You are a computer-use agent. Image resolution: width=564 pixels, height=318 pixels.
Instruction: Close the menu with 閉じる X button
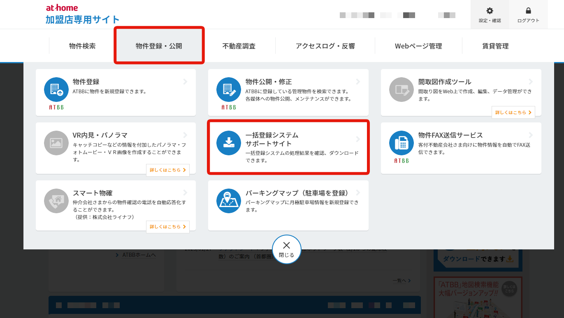coord(287,249)
